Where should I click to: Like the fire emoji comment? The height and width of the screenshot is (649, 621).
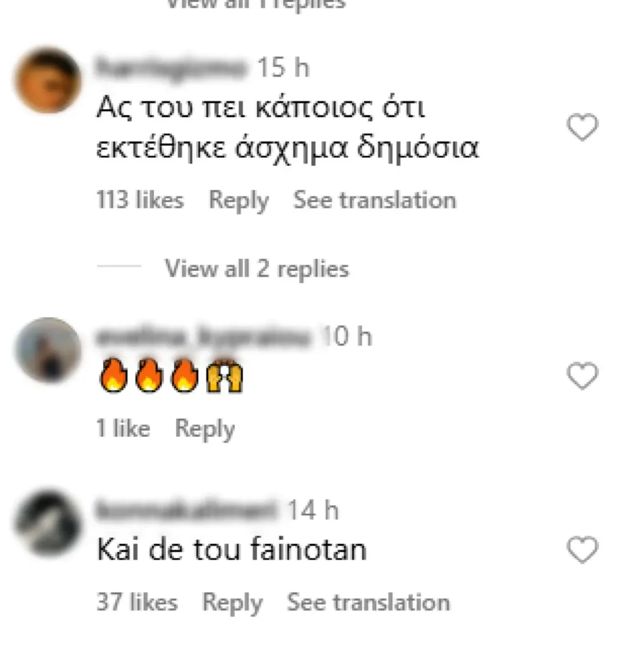[x=582, y=376]
